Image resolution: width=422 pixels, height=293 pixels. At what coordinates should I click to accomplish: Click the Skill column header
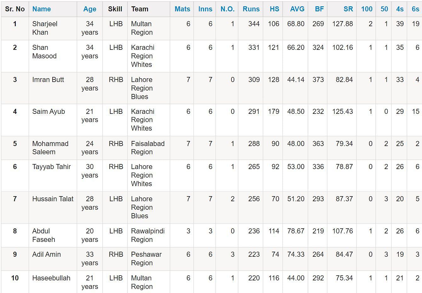click(115, 9)
